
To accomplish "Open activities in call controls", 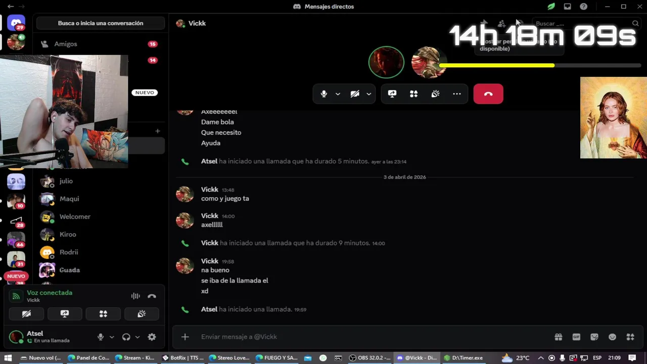I will pyautogui.click(x=414, y=94).
